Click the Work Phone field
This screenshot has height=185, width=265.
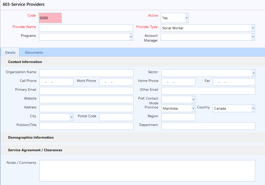click(x=116, y=82)
